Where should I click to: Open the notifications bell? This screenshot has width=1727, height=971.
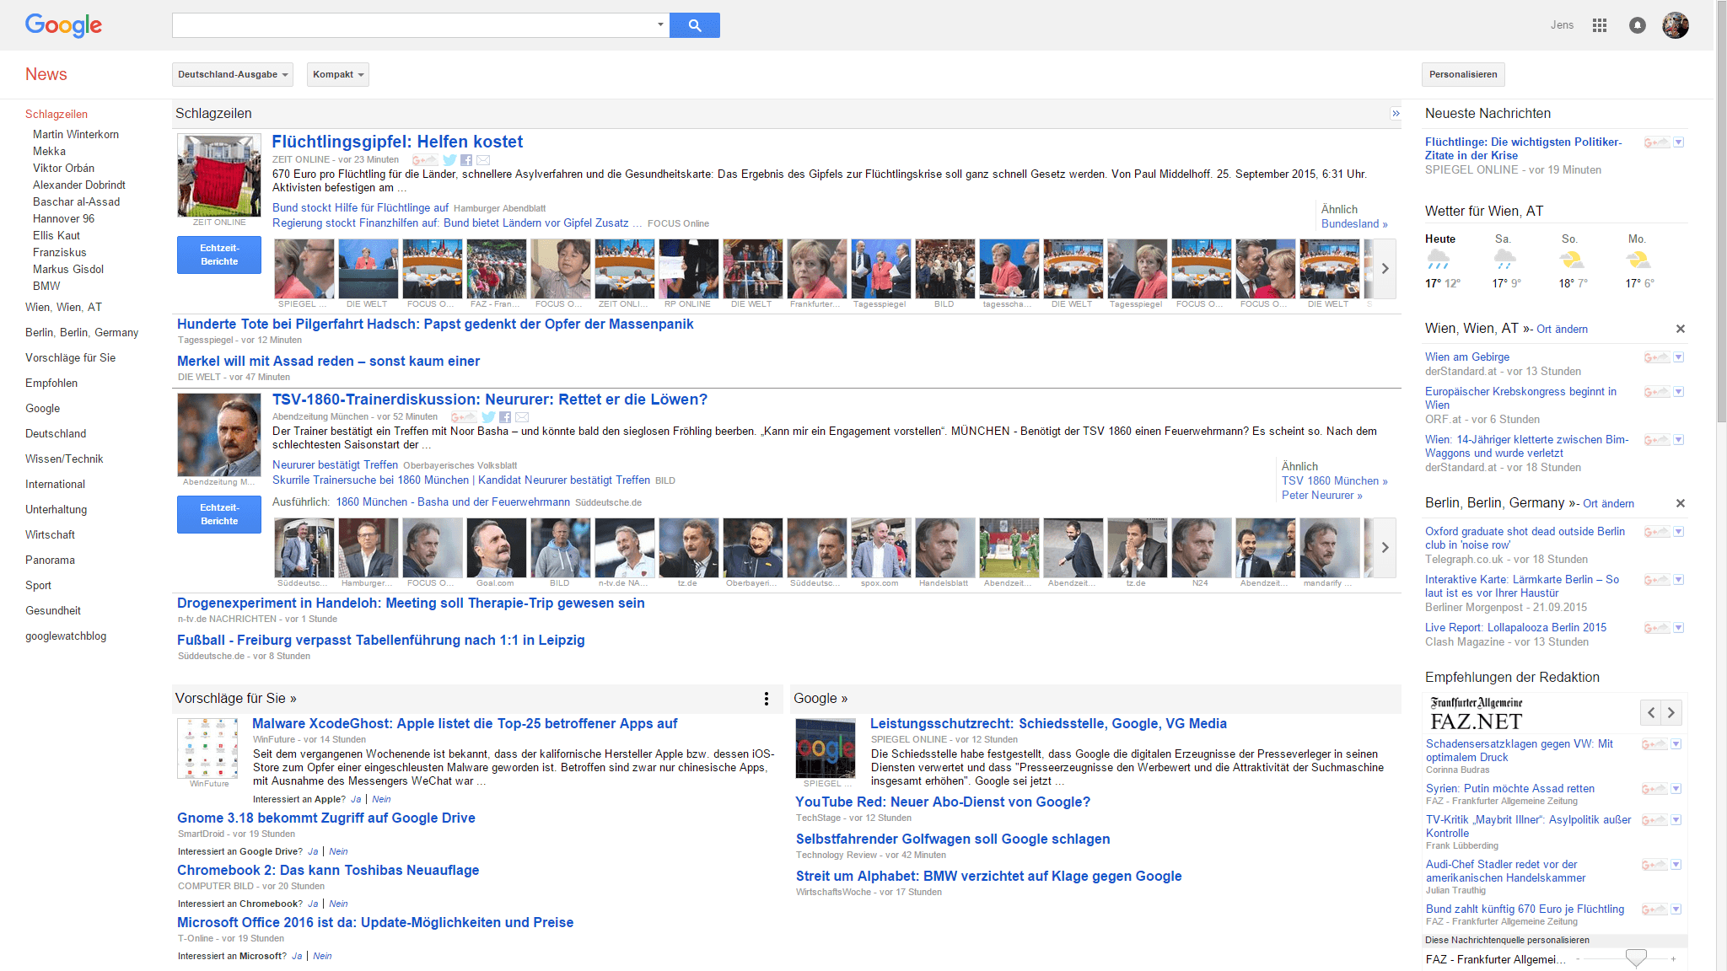1637,25
